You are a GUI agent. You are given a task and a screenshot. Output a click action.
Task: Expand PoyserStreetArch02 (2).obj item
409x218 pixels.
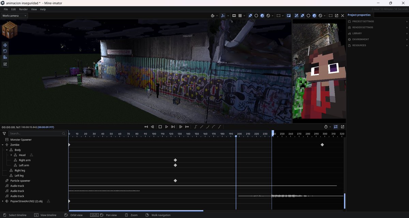[x=2, y=201]
